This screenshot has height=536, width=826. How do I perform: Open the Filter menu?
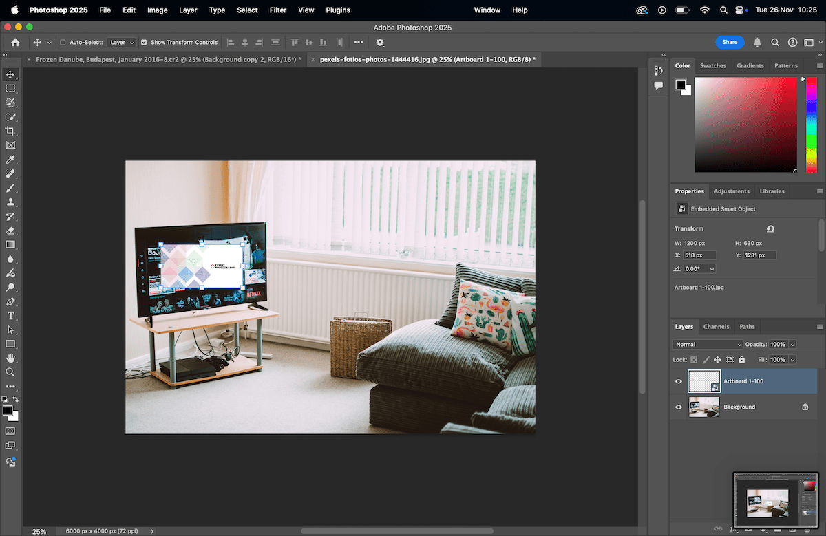point(277,10)
